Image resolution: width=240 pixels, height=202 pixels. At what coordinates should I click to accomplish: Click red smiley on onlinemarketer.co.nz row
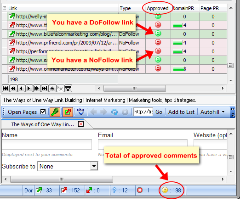pos(158,68)
